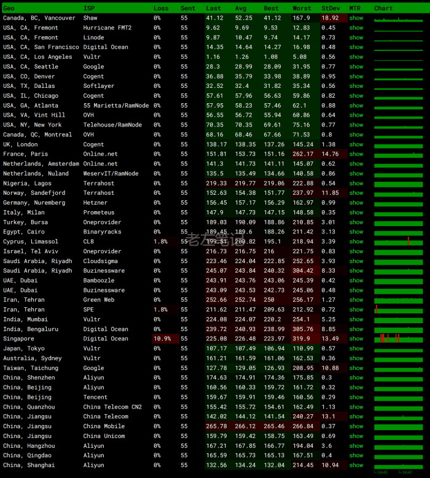The image size is (430, 478).
Task: Click the 262.17 worst value for Paris
Action: point(303,154)
